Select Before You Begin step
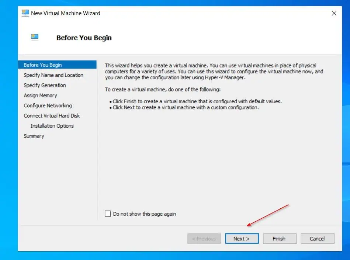Image resolution: width=350 pixels, height=260 pixels. pyautogui.click(x=57, y=65)
